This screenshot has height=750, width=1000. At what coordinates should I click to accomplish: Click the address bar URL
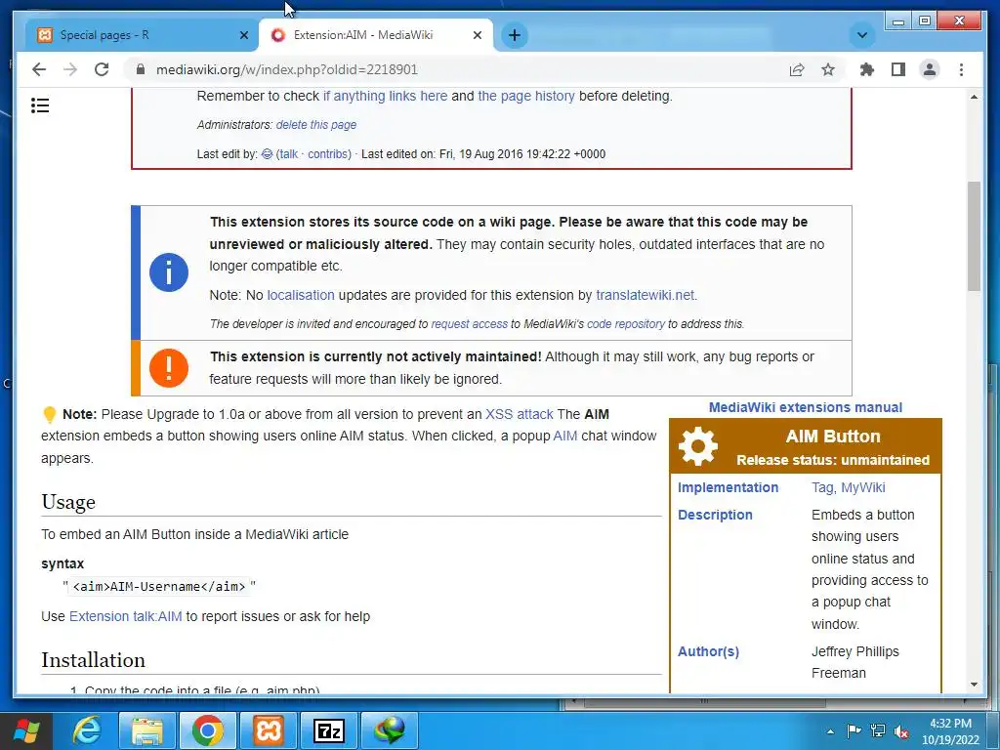tap(287, 69)
